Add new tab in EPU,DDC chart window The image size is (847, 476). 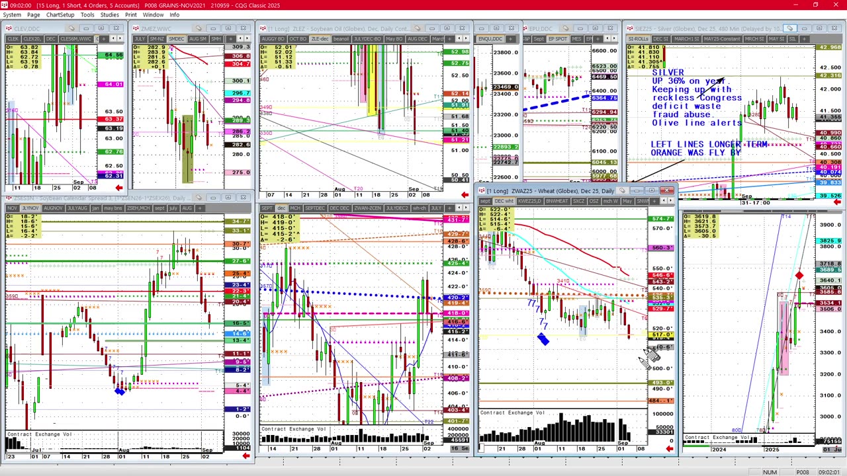point(598,39)
